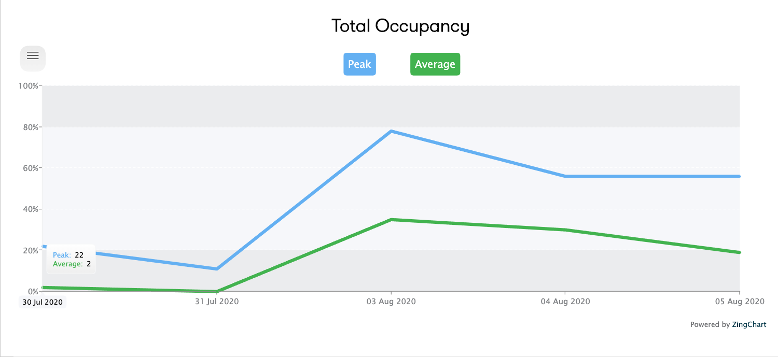Toggle the Average series legend
Screen dimensions: 778x357
435,64
